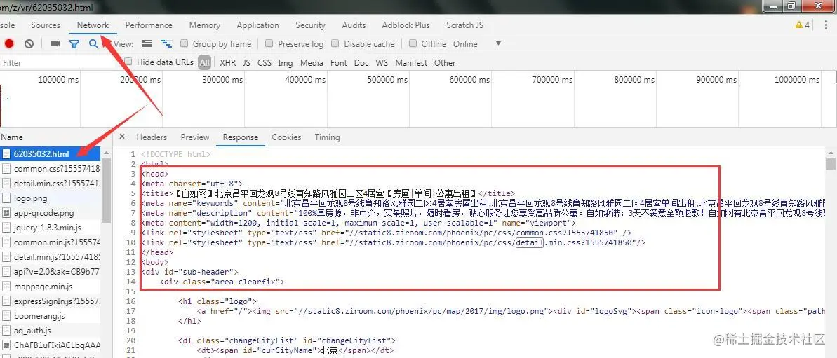837x358 pixels.
Task: Filter requests by WS type
Action: (382, 63)
